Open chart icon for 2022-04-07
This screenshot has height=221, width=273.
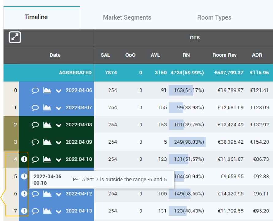[x=47, y=107]
